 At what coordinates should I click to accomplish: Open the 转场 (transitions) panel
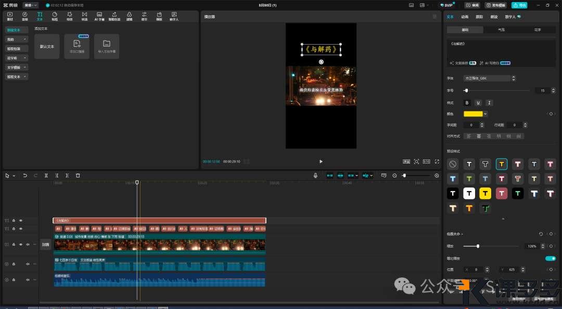coord(84,16)
